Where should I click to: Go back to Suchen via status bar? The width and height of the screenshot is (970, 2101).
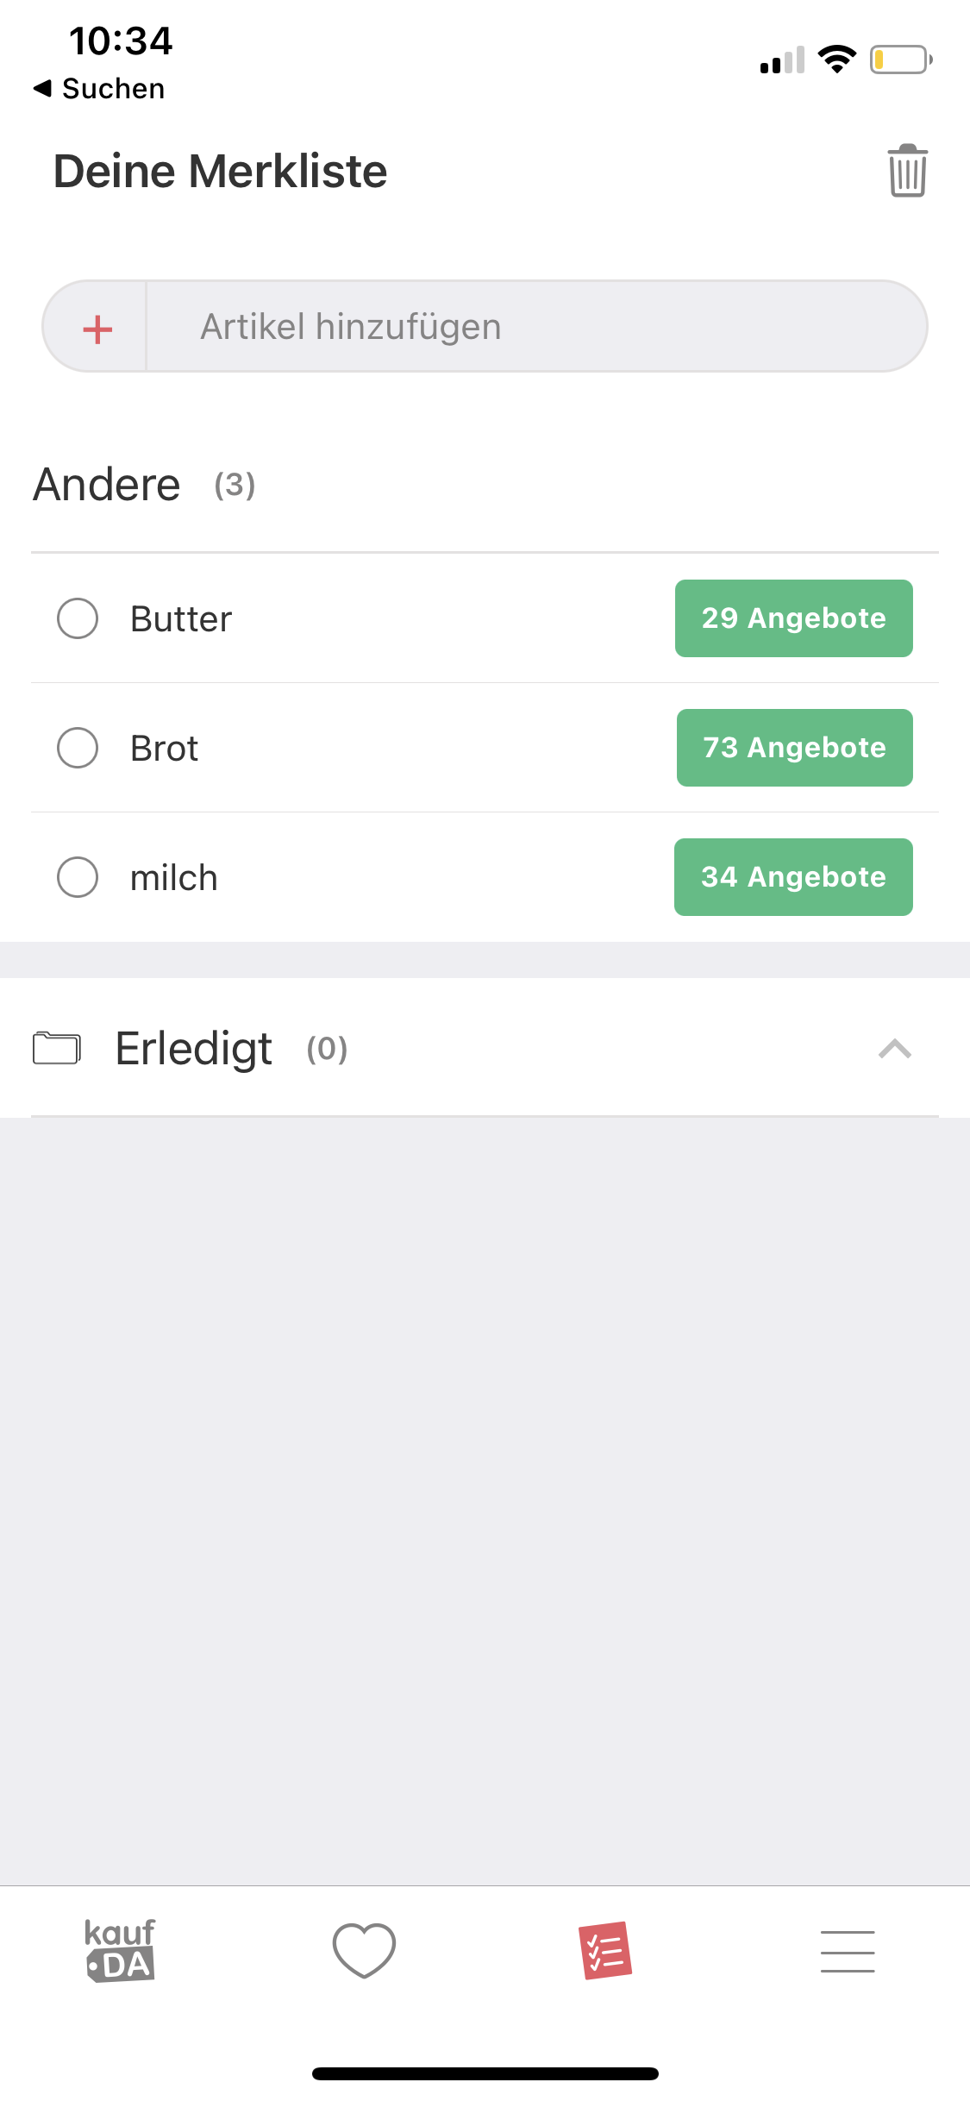[x=99, y=88]
